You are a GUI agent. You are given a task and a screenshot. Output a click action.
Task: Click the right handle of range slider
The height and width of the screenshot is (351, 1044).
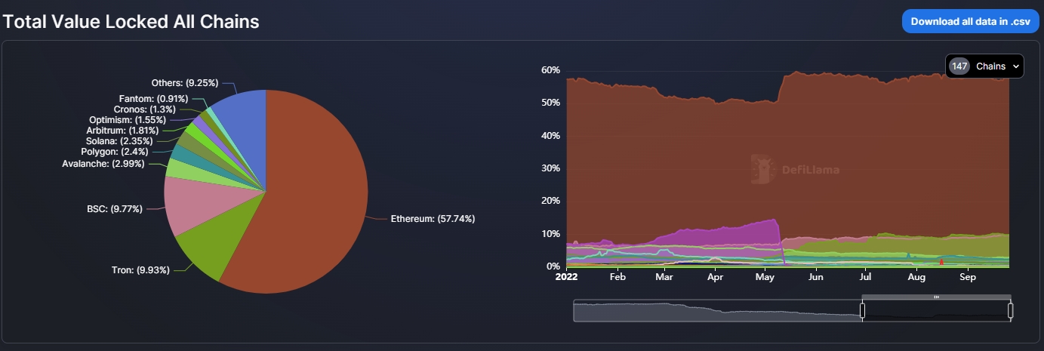coord(1010,310)
